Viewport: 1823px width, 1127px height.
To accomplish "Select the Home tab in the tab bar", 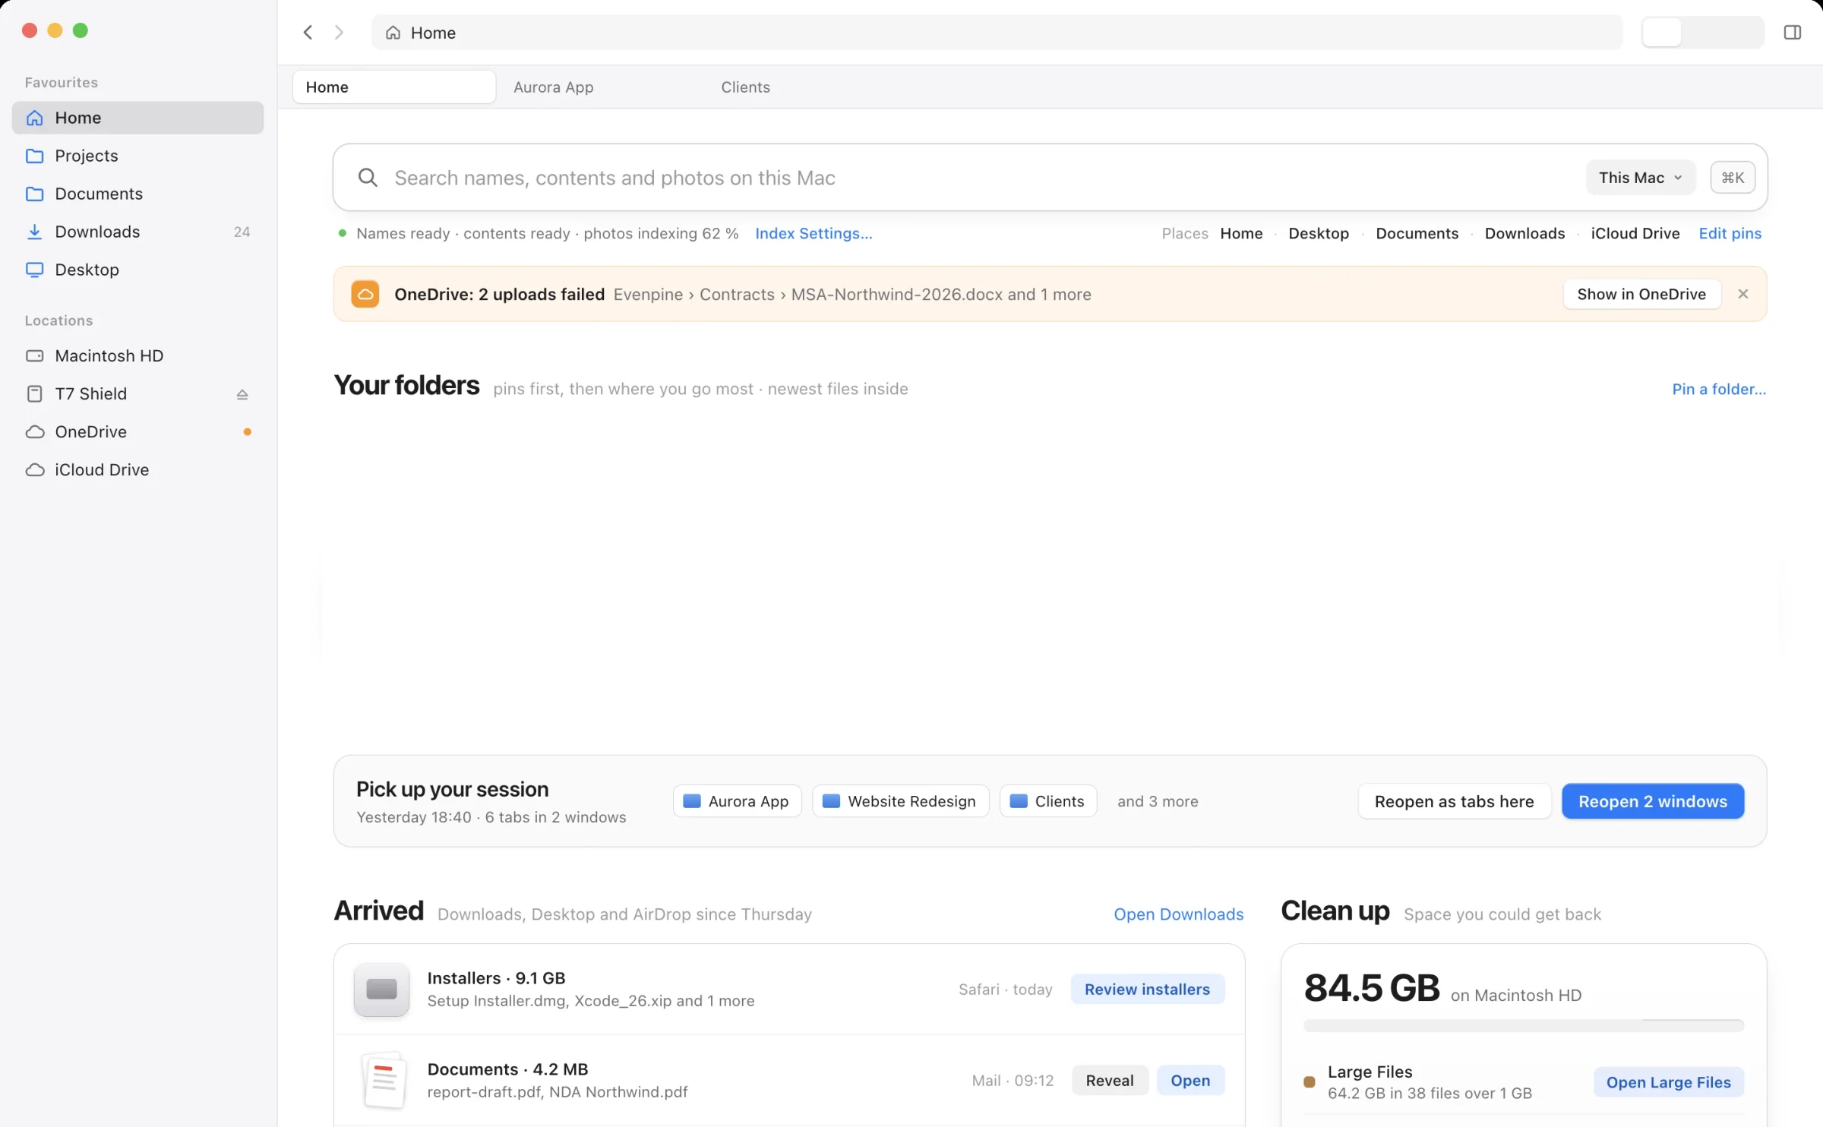I will [x=394, y=87].
